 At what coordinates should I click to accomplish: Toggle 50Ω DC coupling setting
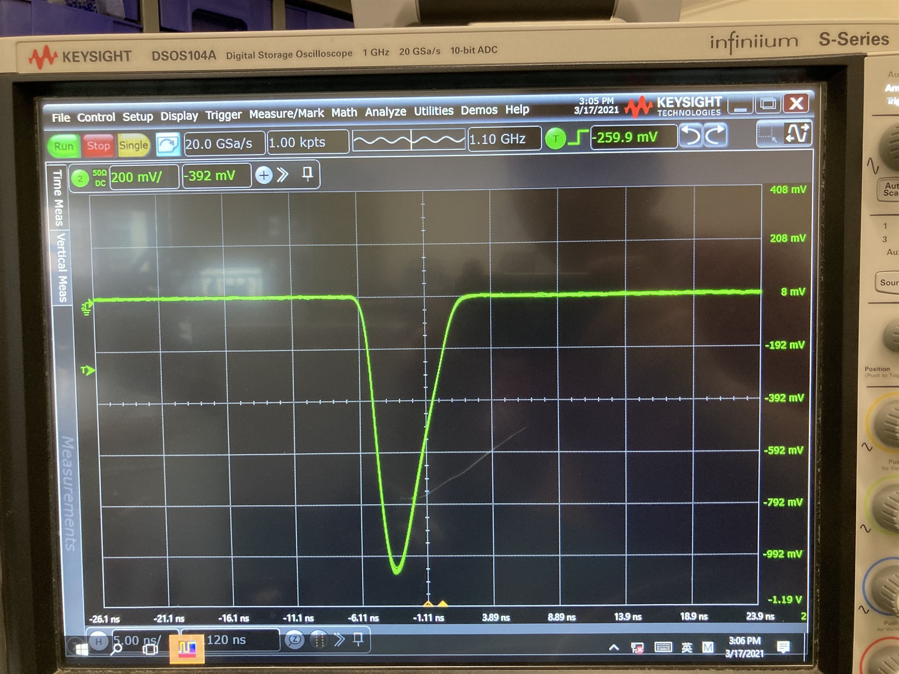click(x=99, y=178)
